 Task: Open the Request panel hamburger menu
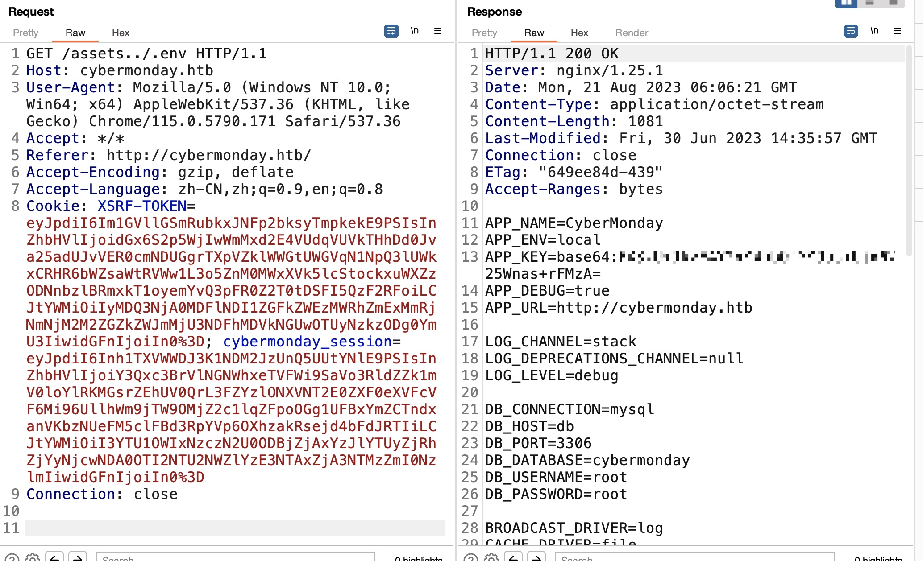click(438, 31)
